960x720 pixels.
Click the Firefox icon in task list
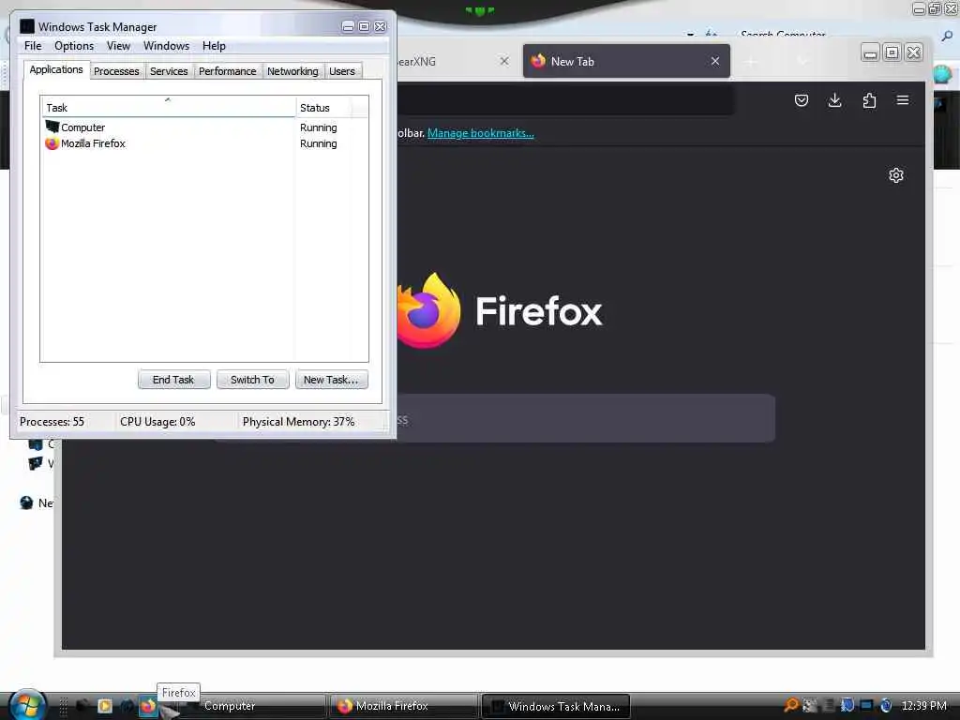pyautogui.click(x=52, y=143)
